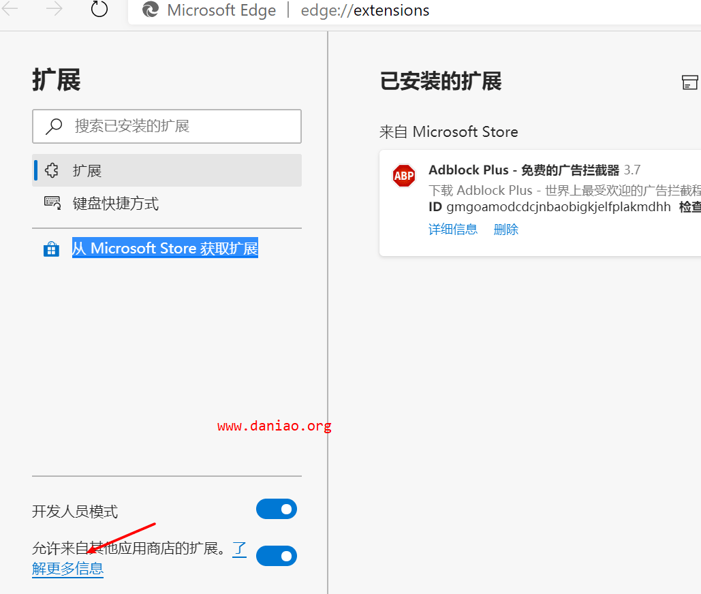Reload the page with refresh icon
The image size is (701, 594).
(x=99, y=9)
